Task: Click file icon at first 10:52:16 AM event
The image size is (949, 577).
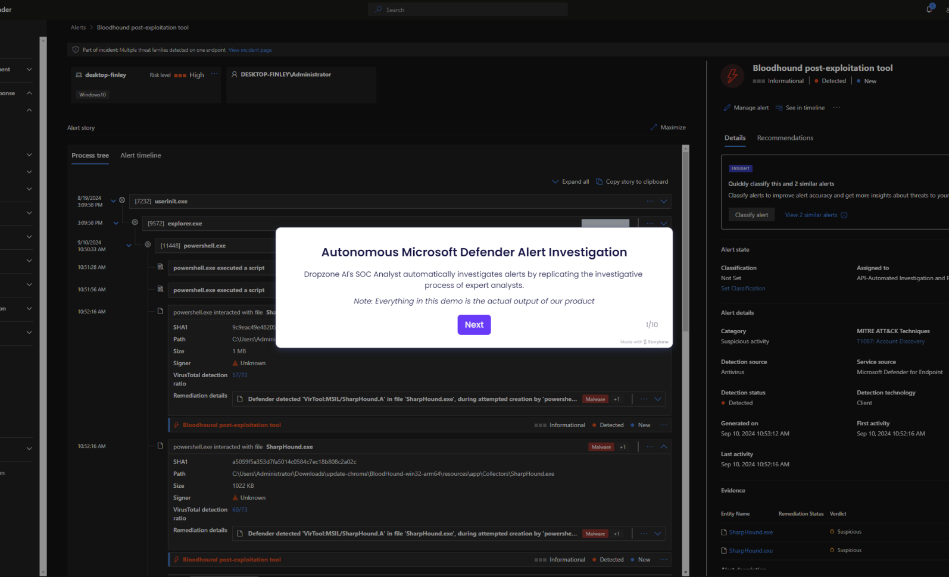Action: (160, 311)
